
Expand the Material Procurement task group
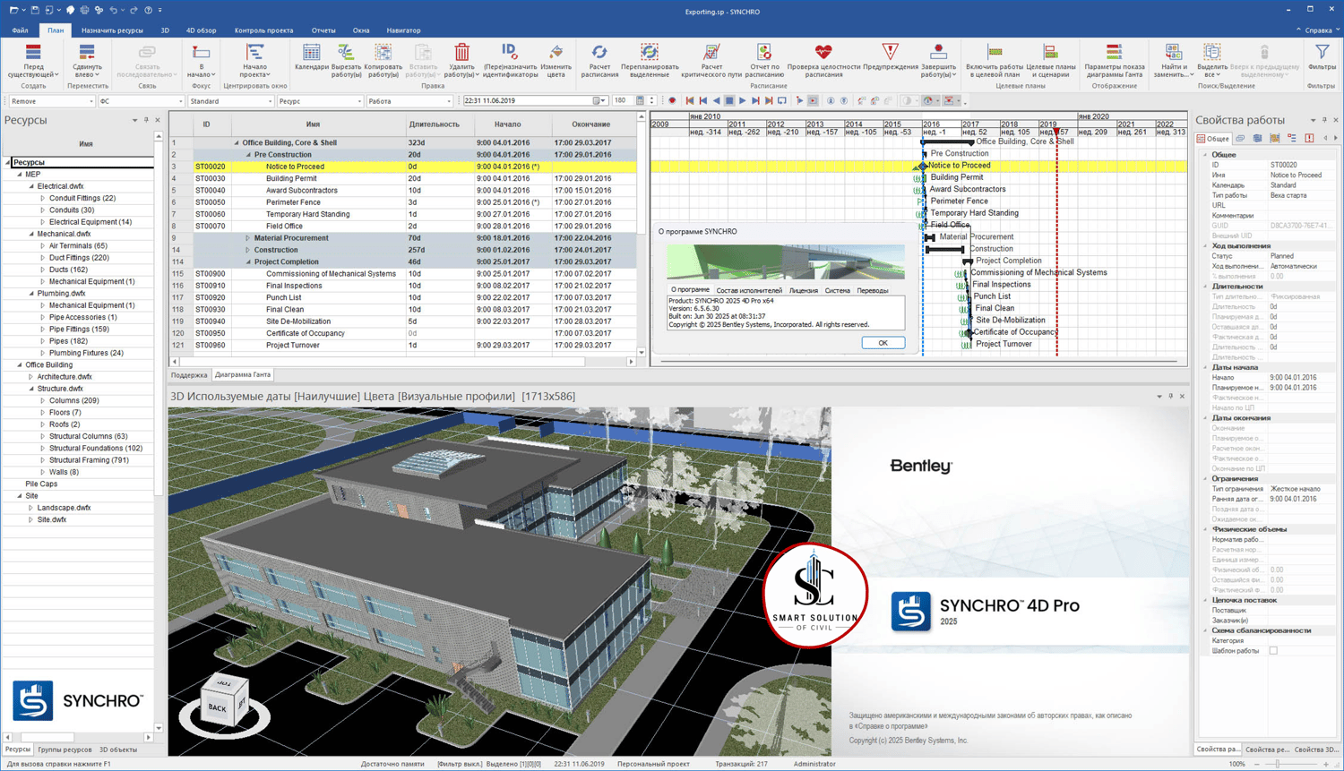click(x=248, y=238)
